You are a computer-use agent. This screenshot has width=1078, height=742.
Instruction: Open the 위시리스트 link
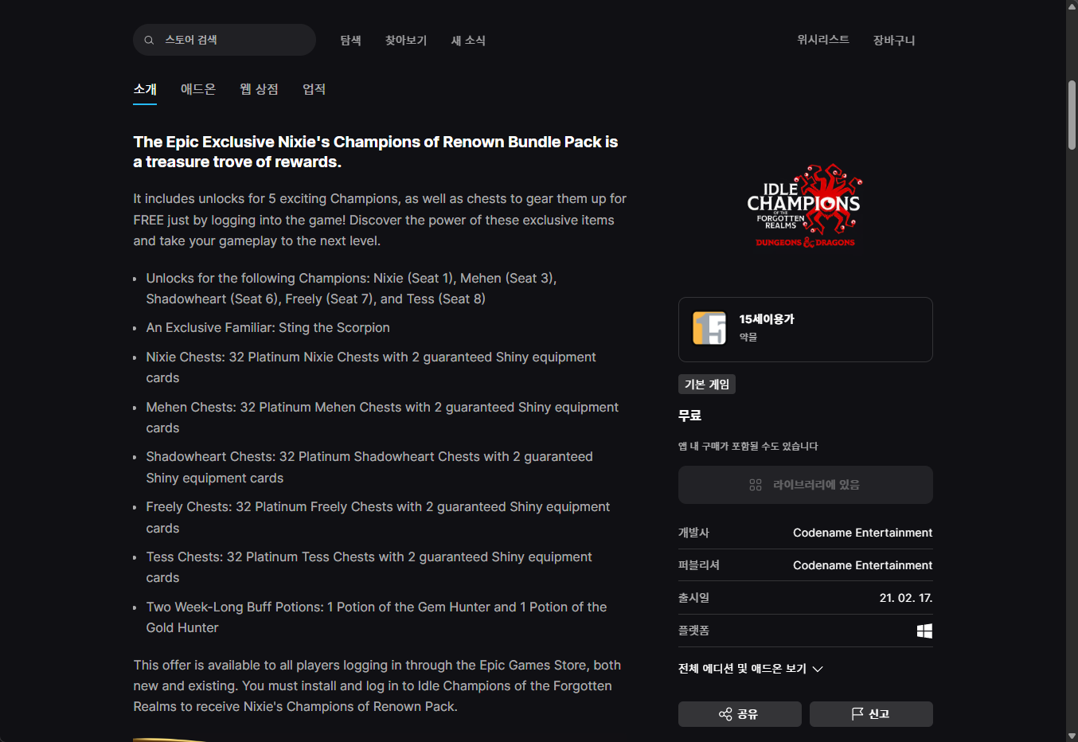tap(823, 39)
